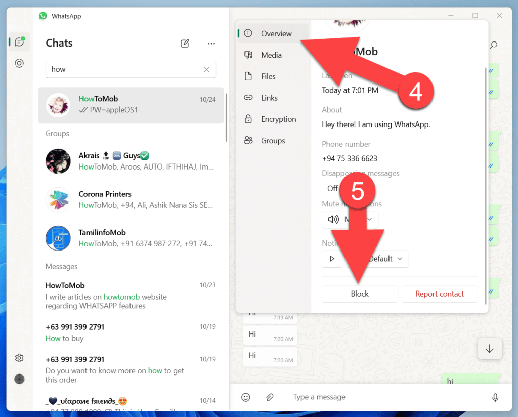
Task: Click Report contact button
Action: (x=440, y=294)
